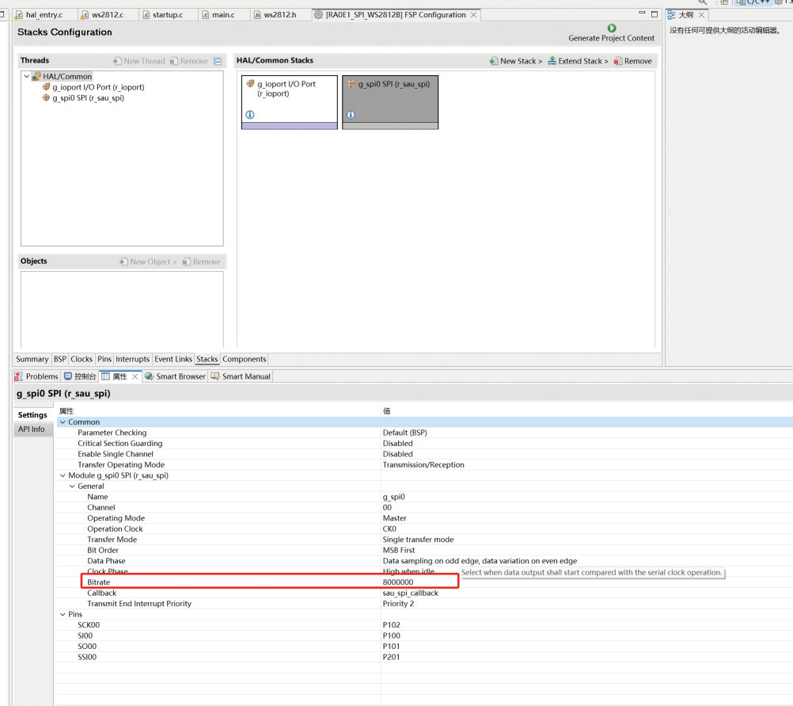The width and height of the screenshot is (793, 706).
Task: Click the Generate Project Content green icon
Action: point(612,29)
